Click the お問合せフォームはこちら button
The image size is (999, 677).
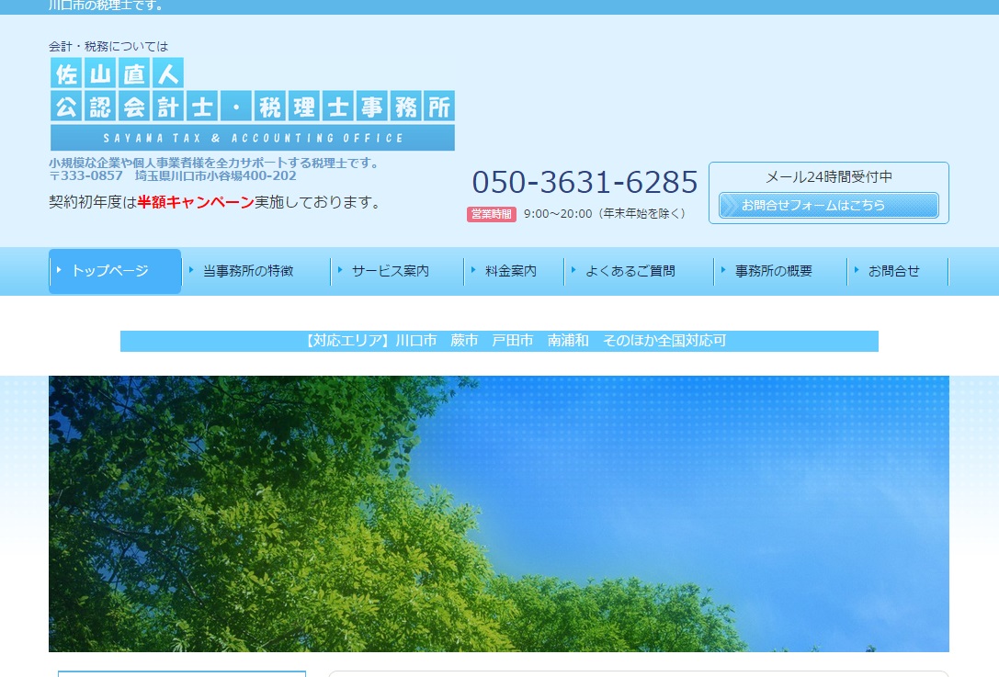tap(828, 205)
